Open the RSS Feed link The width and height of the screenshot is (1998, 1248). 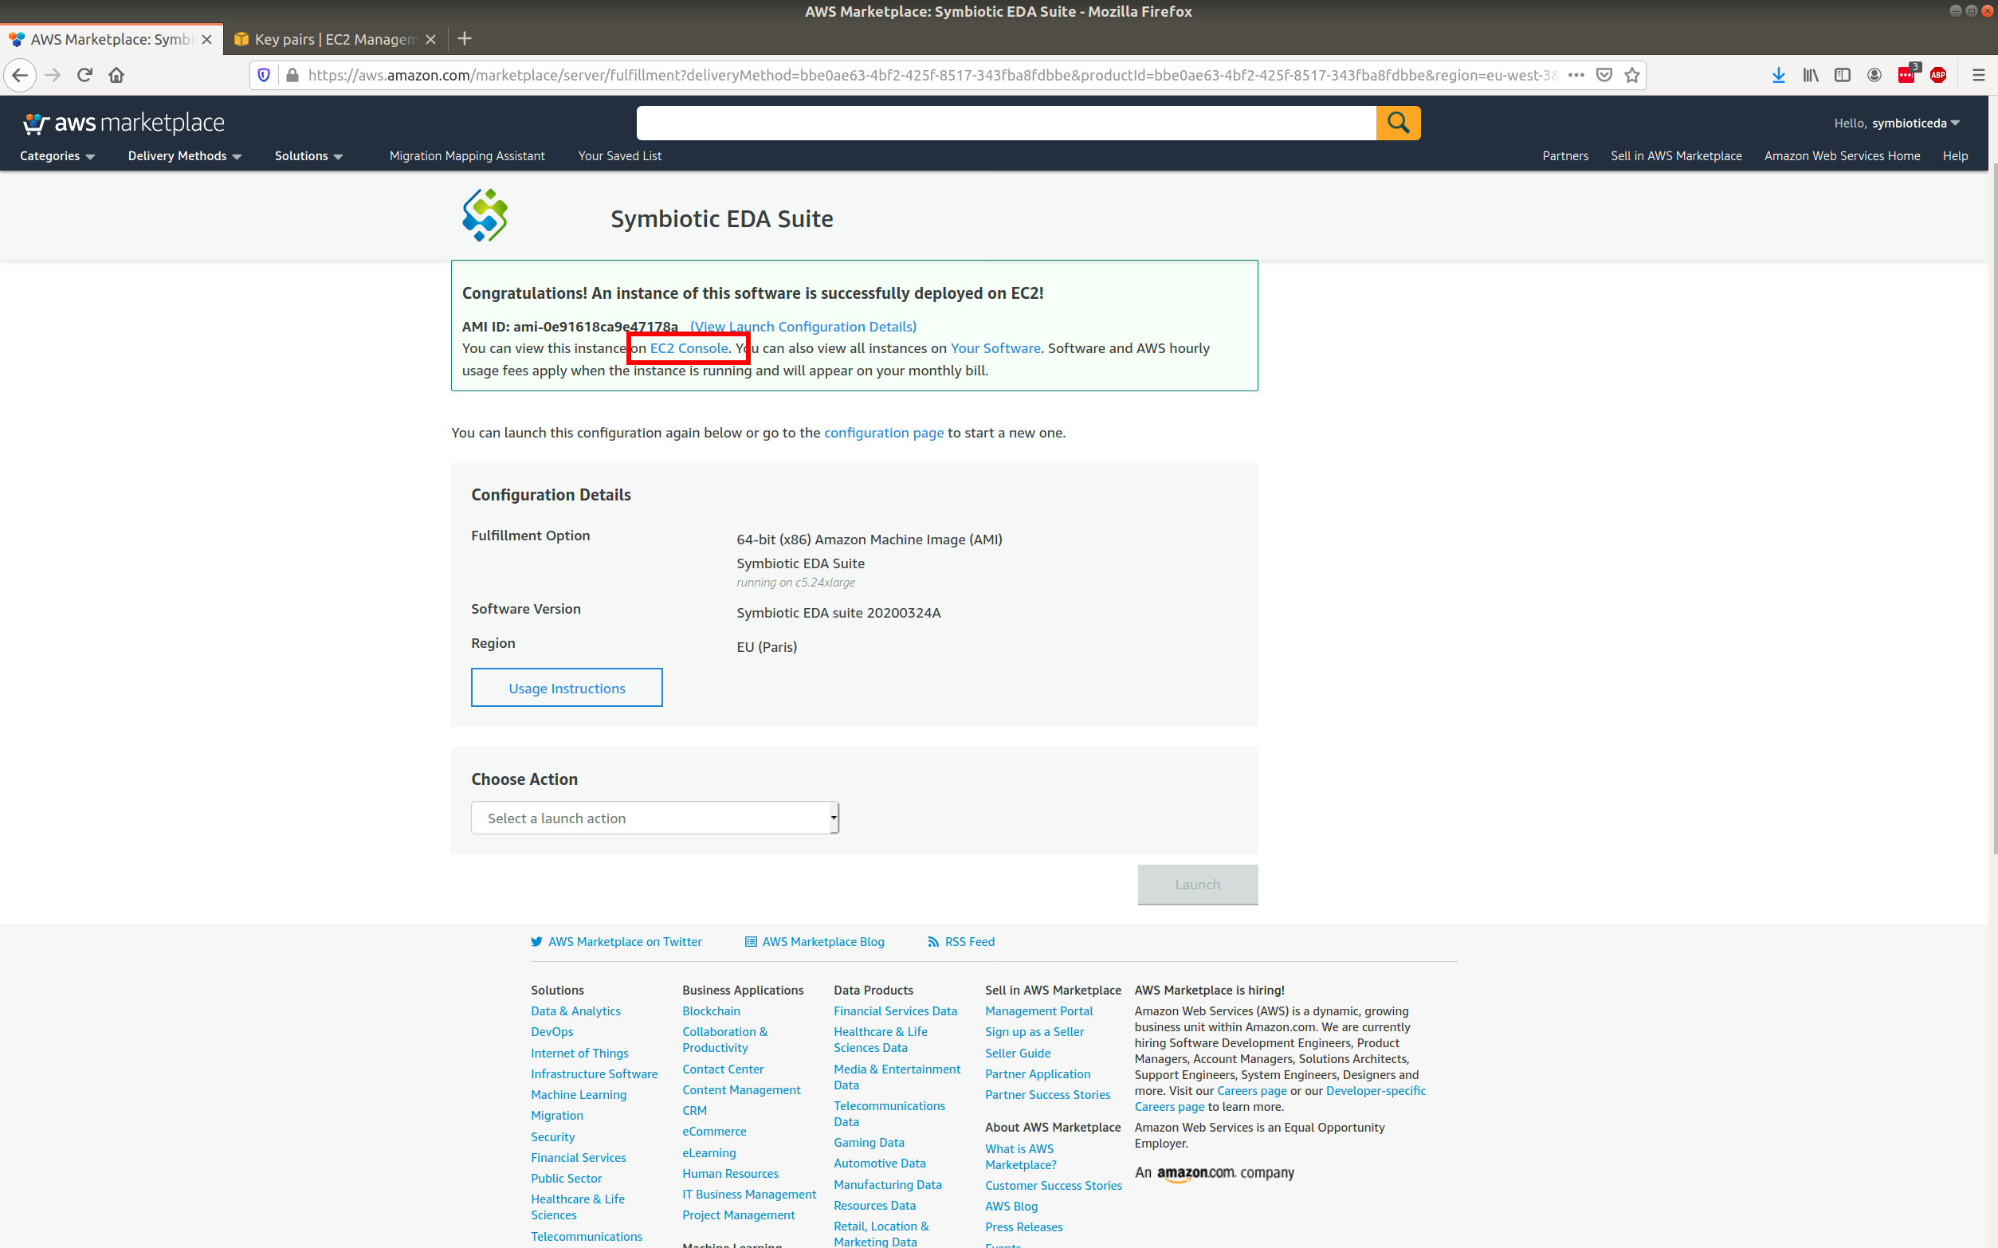(x=961, y=942)
